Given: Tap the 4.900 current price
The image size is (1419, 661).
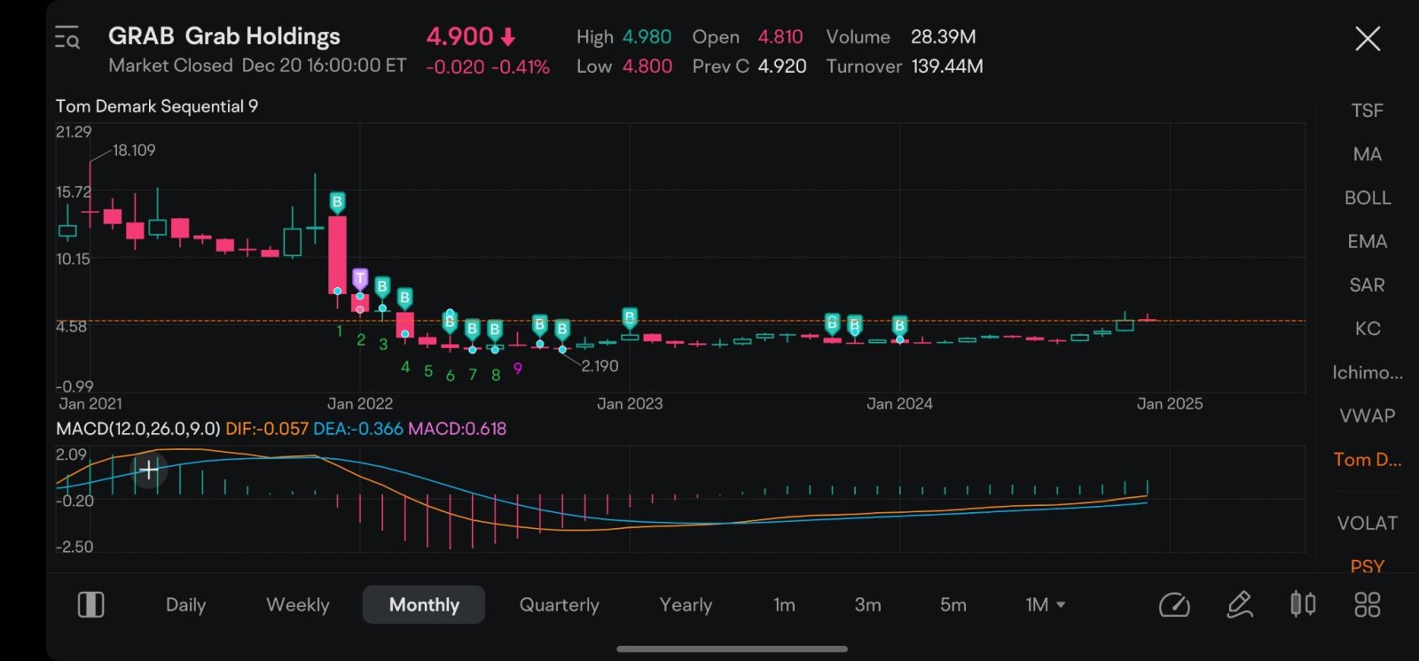Looking at the screenshot, I should tap(459, 36).
